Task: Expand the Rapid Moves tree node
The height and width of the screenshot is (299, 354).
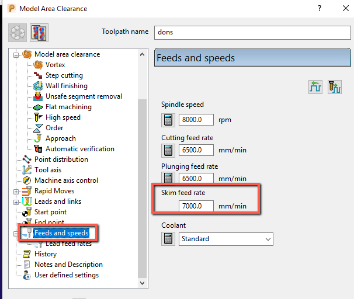Action: (x=16, y=192)
